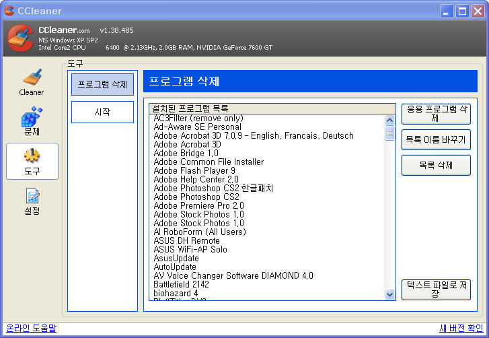The image size is (489, 338).
Task: Click the CCleaner logo in header
Action: [21, 38]
